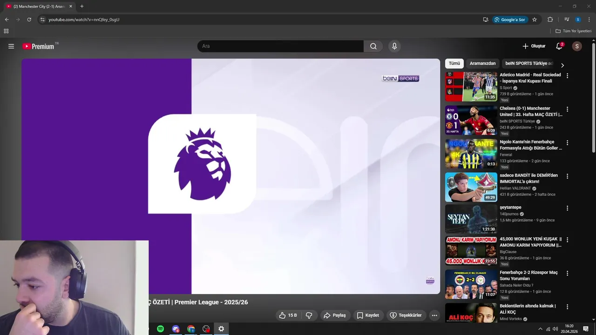Image resolution: width=596 pixels, height=335 pixels.
Task: Open more actions ellipsis below video
Action: [x=434, y=315]
